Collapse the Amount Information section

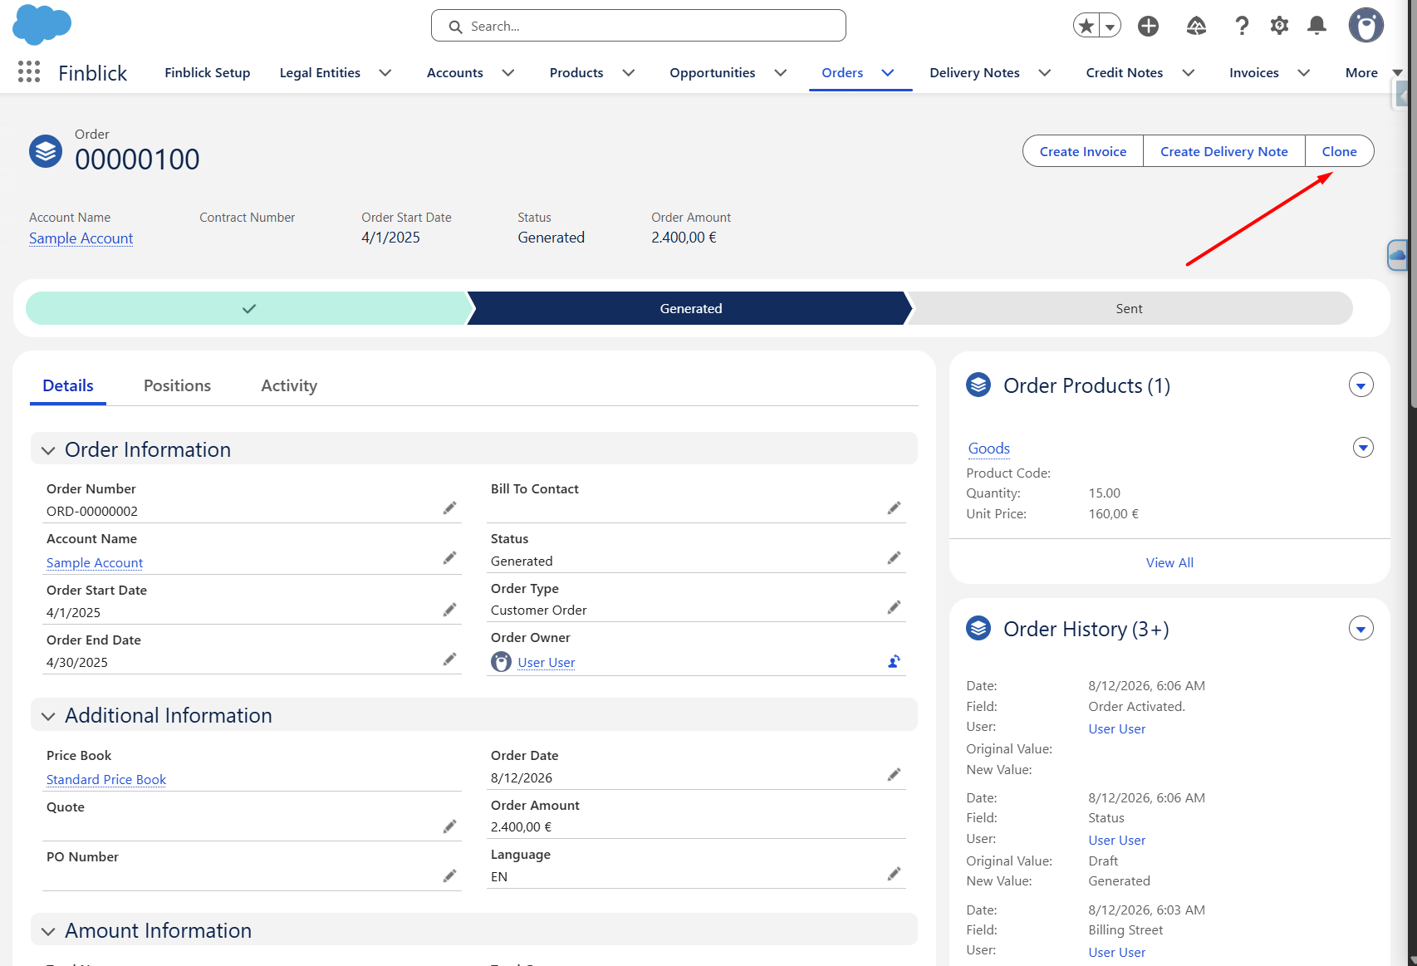[x=48, y=931]
